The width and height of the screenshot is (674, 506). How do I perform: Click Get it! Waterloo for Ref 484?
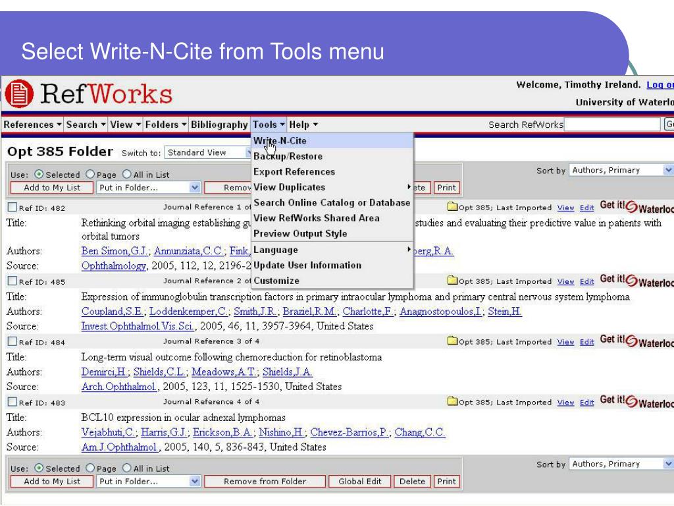pyautogui.click(x=636, y=341)
